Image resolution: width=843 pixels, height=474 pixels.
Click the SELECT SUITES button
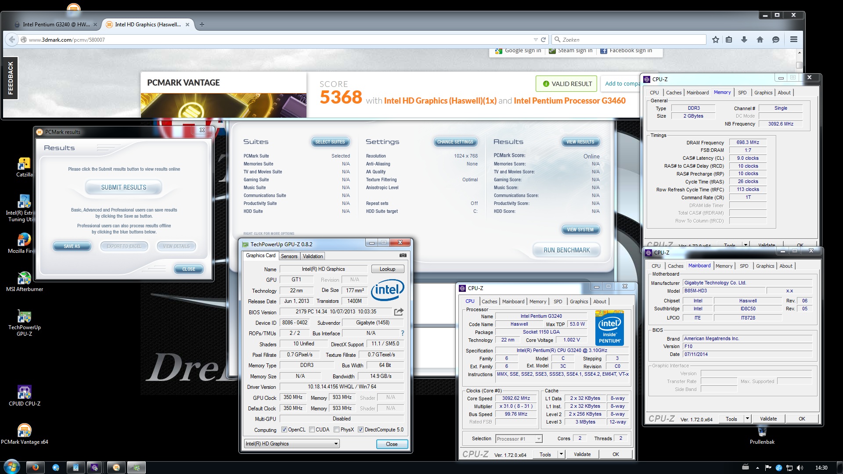click(330, 142)
